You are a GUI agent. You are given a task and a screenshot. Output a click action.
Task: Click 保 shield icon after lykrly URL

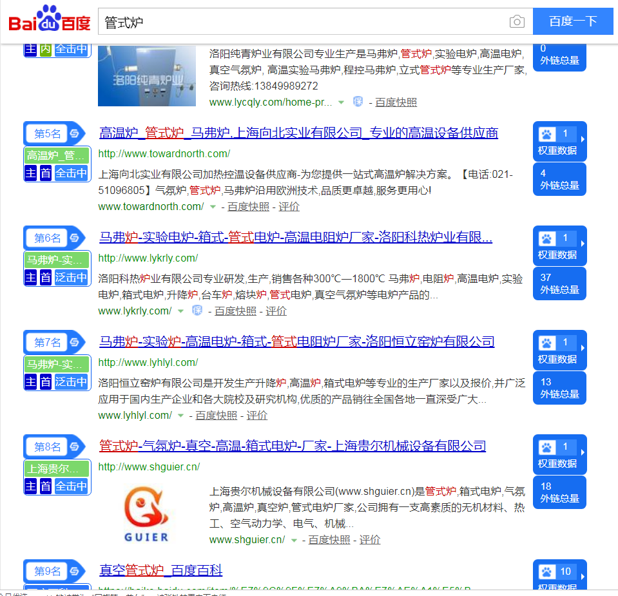click(x=197, y=311)
